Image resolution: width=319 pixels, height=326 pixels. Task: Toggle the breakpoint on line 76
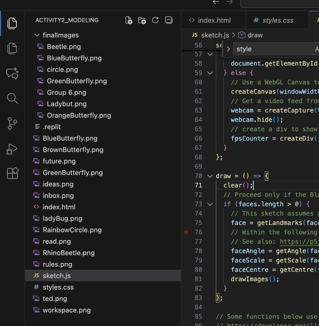(186, 232)
